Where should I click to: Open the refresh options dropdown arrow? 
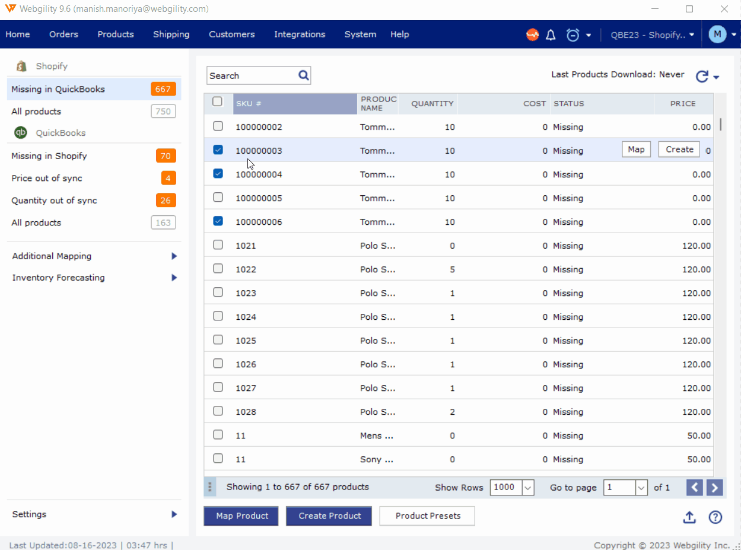tap(716, 78)
